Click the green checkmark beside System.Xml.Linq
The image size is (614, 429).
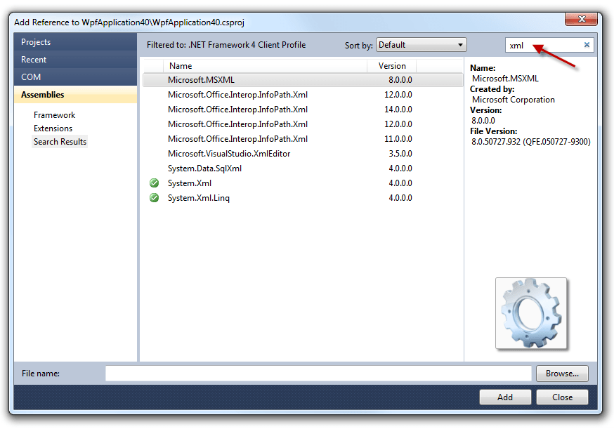point(154,197)
